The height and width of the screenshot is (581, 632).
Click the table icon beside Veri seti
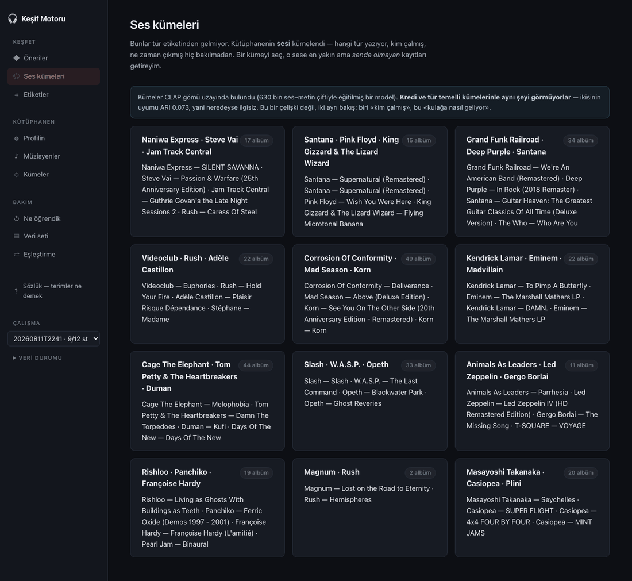(17, 236)
